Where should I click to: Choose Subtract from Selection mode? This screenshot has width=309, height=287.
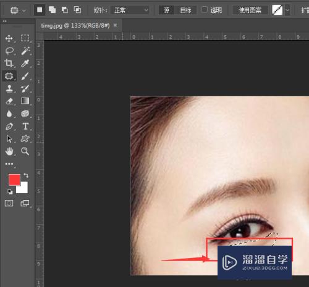(65, 10)
